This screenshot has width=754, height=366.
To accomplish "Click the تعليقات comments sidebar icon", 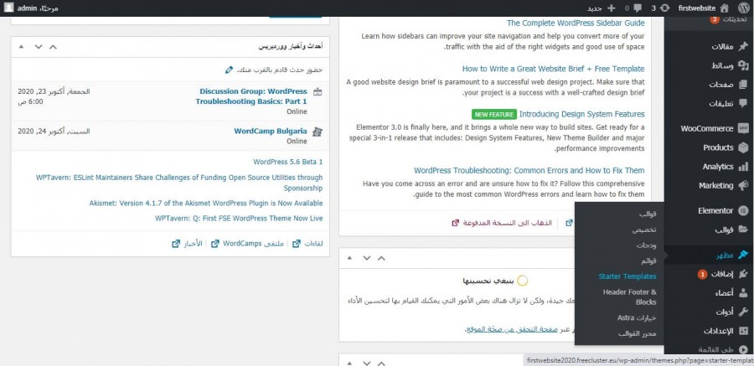I will 743,103.
